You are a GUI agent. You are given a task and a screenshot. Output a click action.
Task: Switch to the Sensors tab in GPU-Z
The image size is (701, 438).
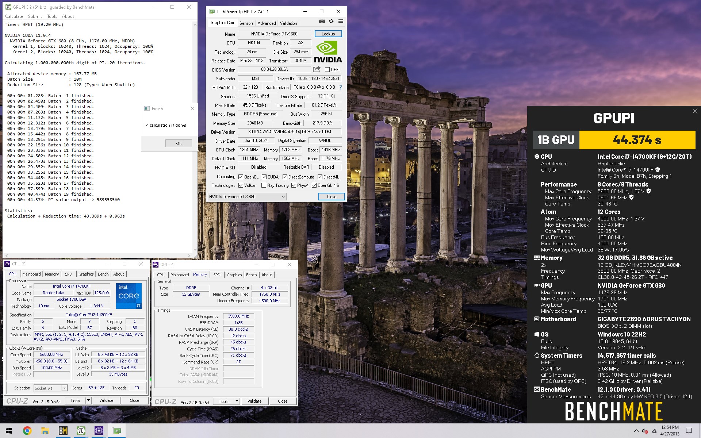246,23
